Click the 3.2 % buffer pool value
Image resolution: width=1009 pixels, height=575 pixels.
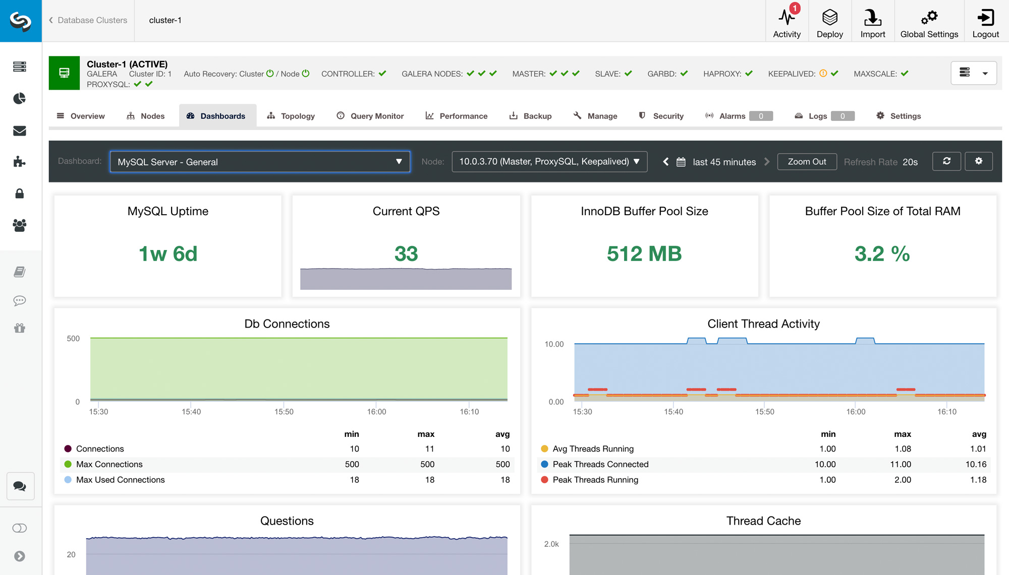(882, 254)
